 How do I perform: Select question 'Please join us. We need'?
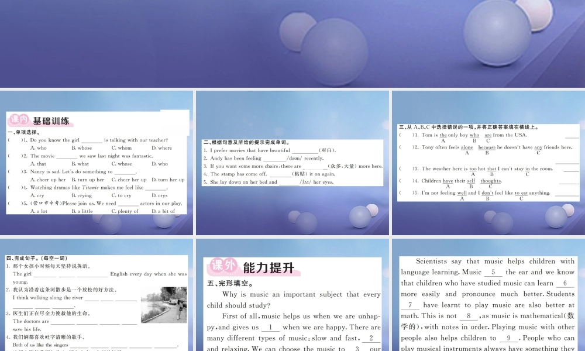[x=106, y=204]
